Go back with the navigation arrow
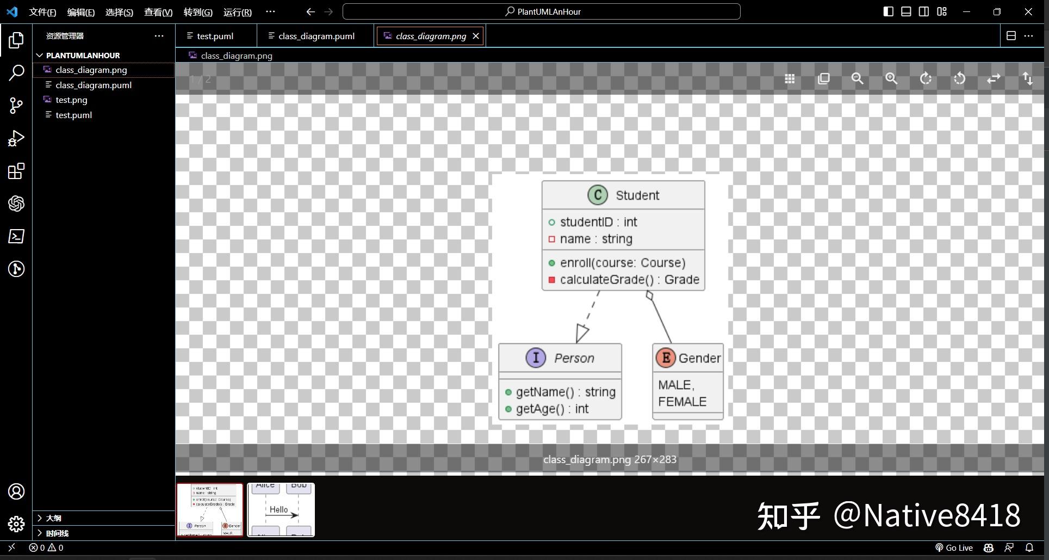 (311, 11)
